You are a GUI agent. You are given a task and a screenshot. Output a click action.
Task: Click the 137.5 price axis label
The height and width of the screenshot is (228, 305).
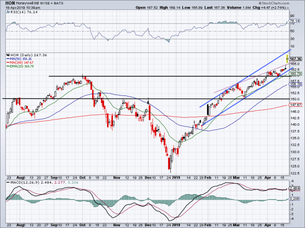(x=294, y=131)
